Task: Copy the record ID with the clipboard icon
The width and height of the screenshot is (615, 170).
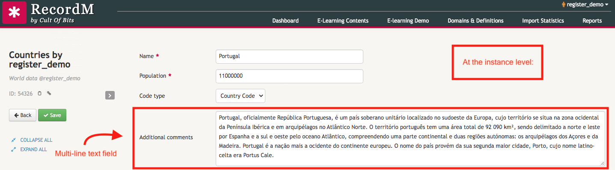Action: point(39,93)
